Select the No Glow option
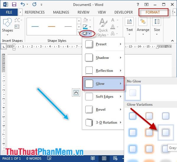 [133, 93]
